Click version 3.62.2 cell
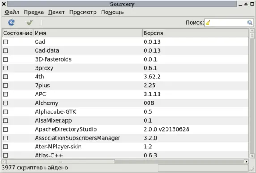The image size is (256, 173). tap(152, 77)
